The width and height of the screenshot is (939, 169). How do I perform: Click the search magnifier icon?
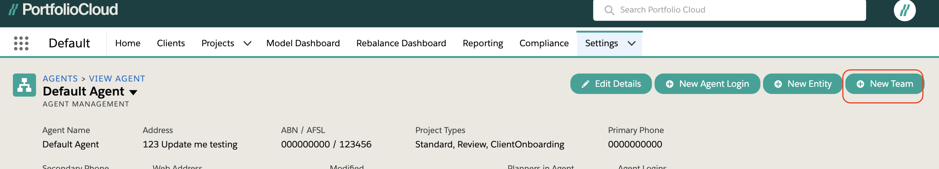click(x=609, y=10)
